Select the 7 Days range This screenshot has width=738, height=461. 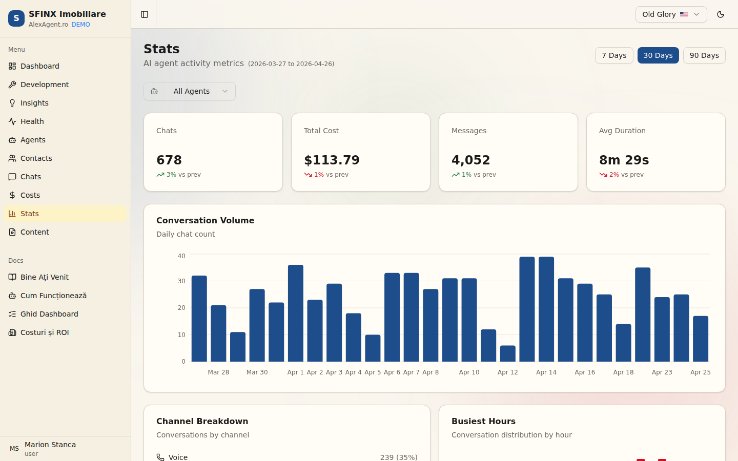(x=614, y=55)
